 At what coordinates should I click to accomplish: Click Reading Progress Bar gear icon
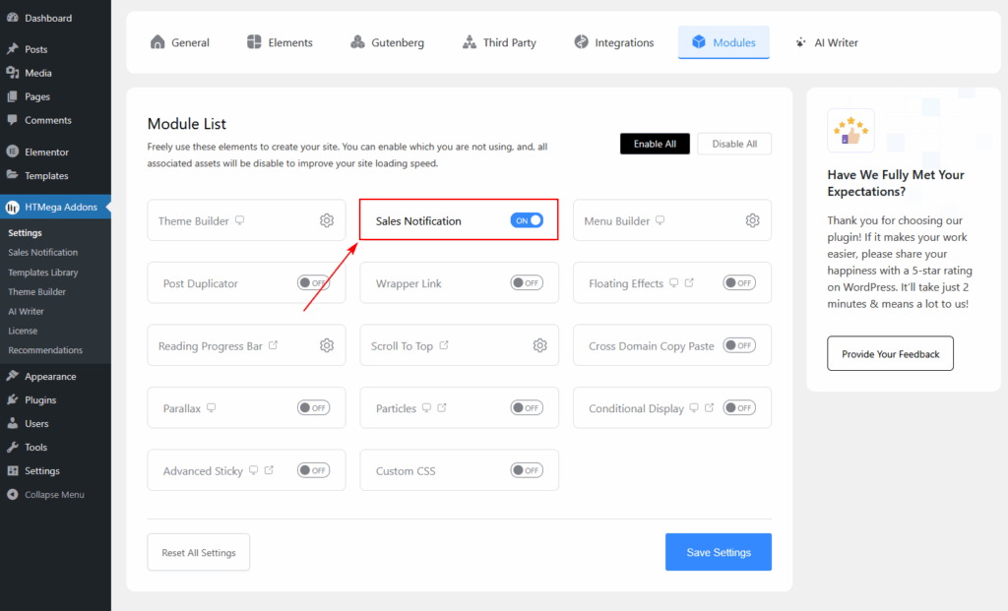(x=327, y=345)
